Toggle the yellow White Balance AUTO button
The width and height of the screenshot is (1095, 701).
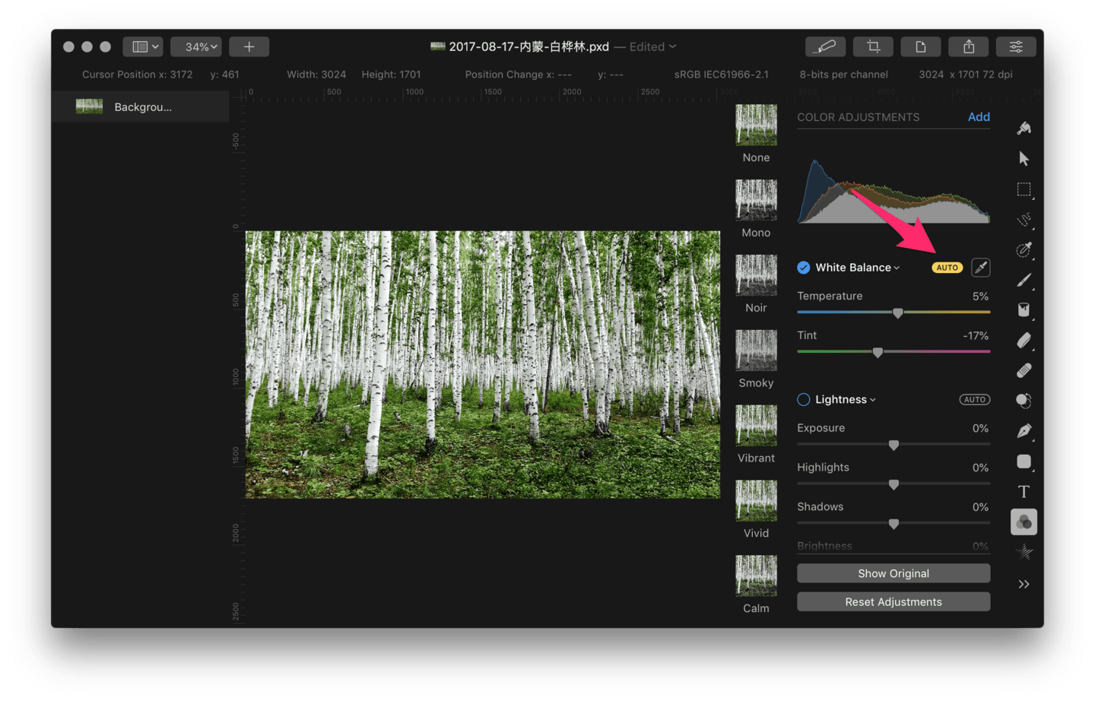coord(947,268)
